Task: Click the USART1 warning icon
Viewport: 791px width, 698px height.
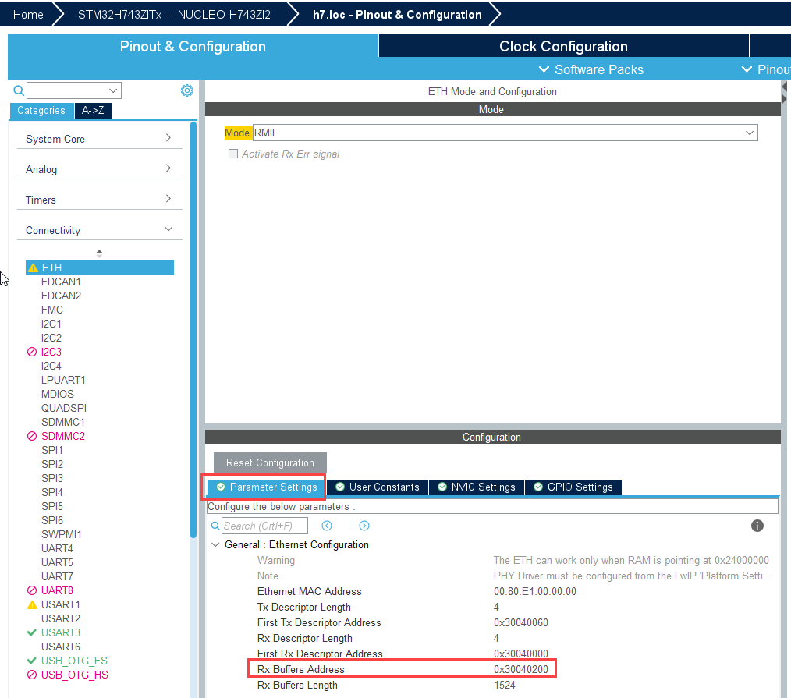Action: [x=32, y=604]
